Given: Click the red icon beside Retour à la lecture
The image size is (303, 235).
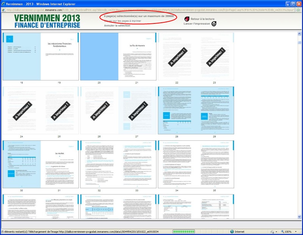Looking at the screenshot, I should [x=187, y=19].
